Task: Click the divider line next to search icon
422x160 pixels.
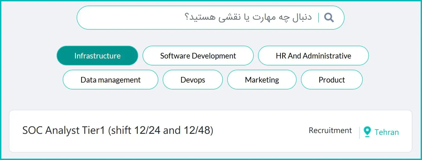Action: [x=319, y=18]
